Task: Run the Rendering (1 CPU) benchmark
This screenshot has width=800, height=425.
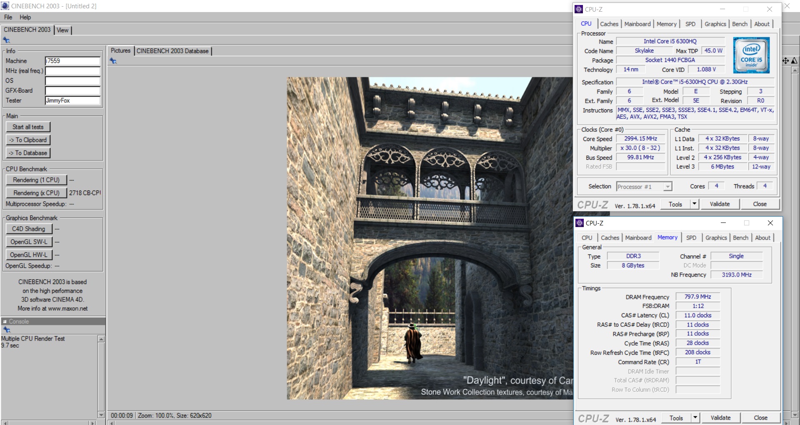Action: tap(36, 180)
